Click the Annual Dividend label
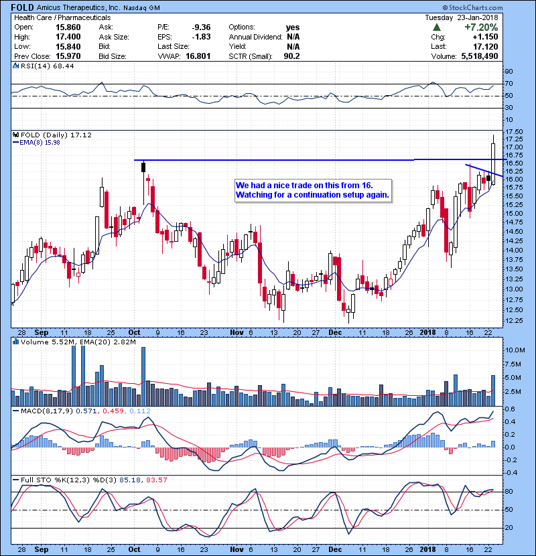The image size is (536, 556). coord(255,37)
